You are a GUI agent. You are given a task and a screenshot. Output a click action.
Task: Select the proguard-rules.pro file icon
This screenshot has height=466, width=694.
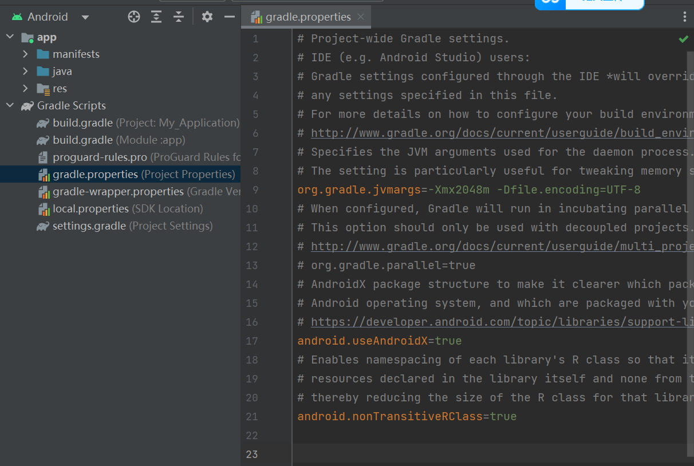pos(44,157)
